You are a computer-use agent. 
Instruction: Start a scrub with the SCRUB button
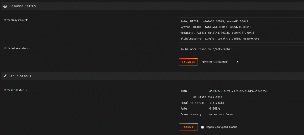pos(188,127)
